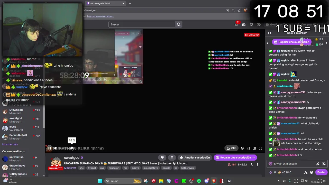Viewport: 329px width, 185px height.
Task: Open the video player settings gear
Action: pyautogui.click(x=242, y=148)
